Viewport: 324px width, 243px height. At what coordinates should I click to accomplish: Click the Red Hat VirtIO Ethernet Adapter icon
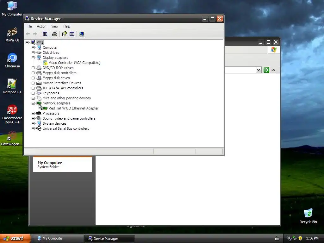[45, 108]
